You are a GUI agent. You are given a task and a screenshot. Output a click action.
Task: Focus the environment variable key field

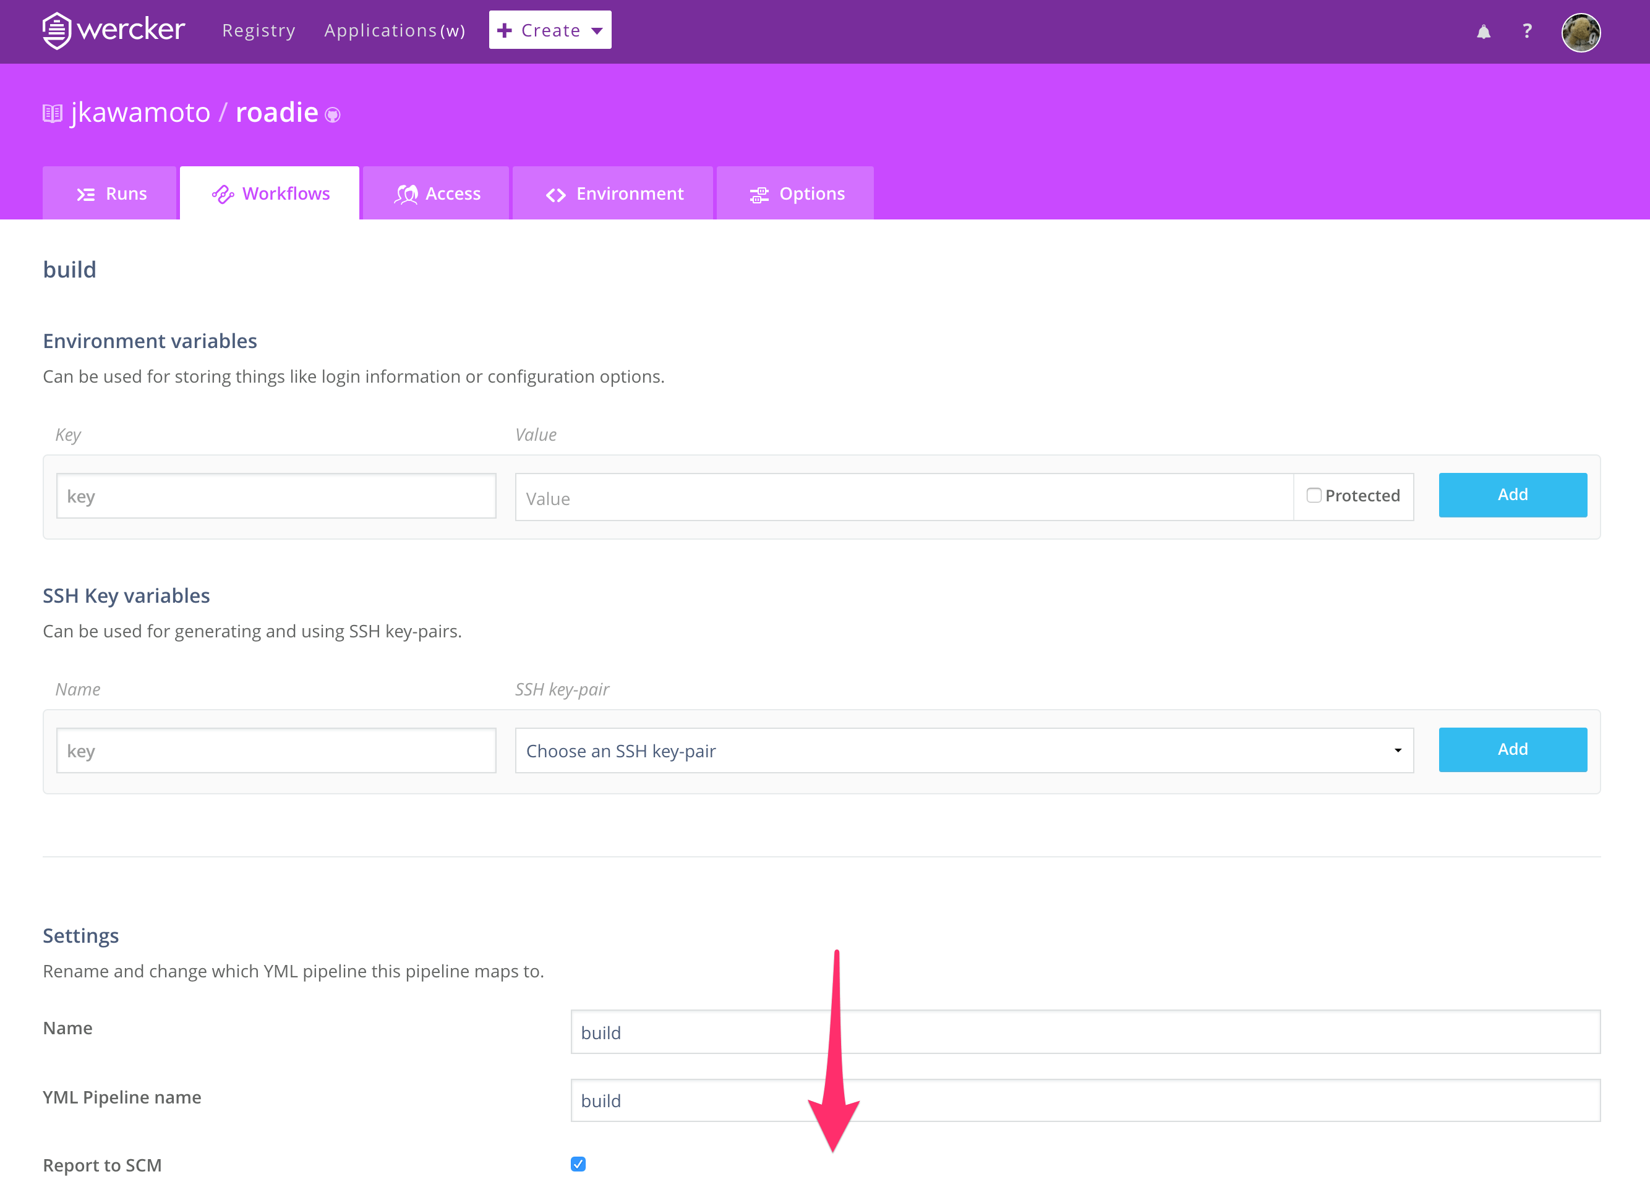click(x=277, y=496)
